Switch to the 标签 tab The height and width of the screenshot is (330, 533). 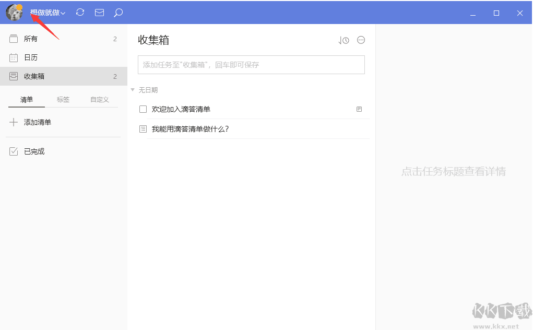click(63, 99)
